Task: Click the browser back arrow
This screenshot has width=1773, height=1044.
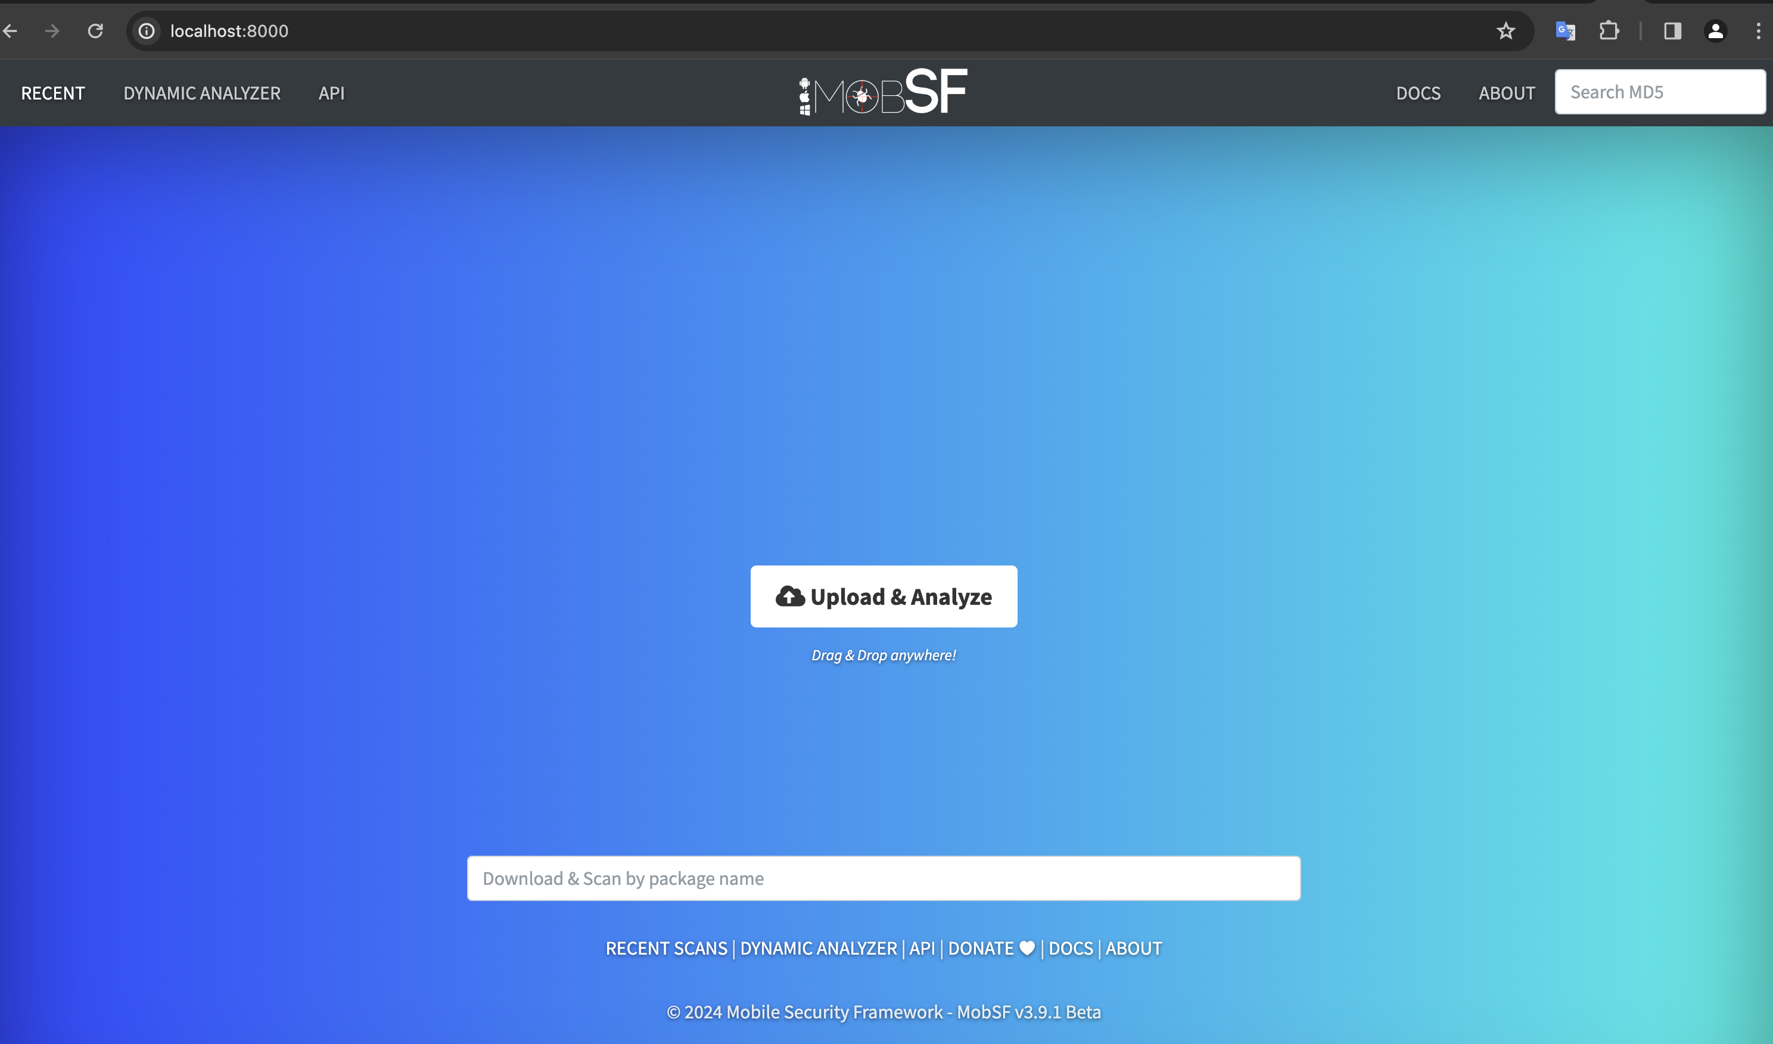Action: click(10, 31)
